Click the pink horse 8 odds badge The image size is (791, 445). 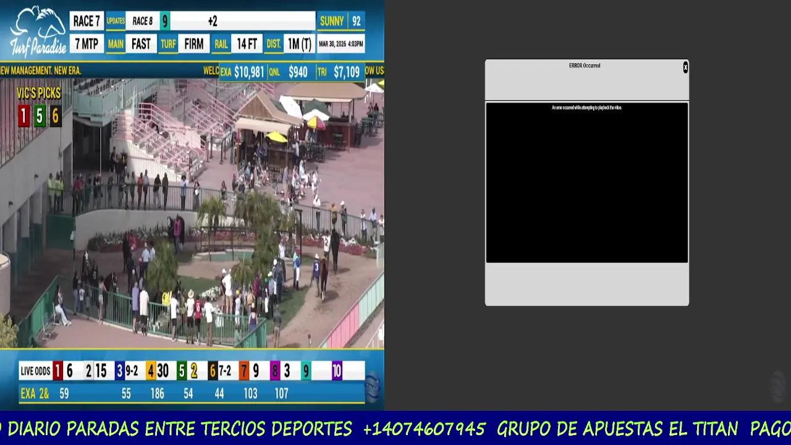(274, 371)
